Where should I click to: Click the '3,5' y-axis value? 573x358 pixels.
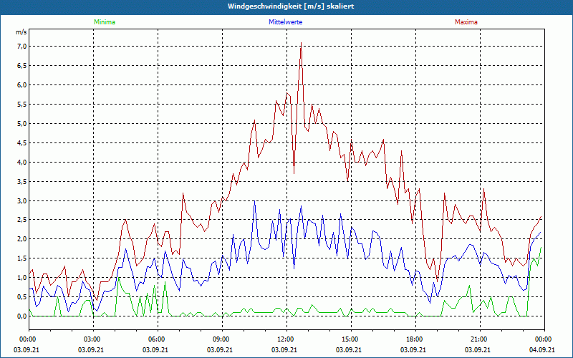click(x=21, y=182)
